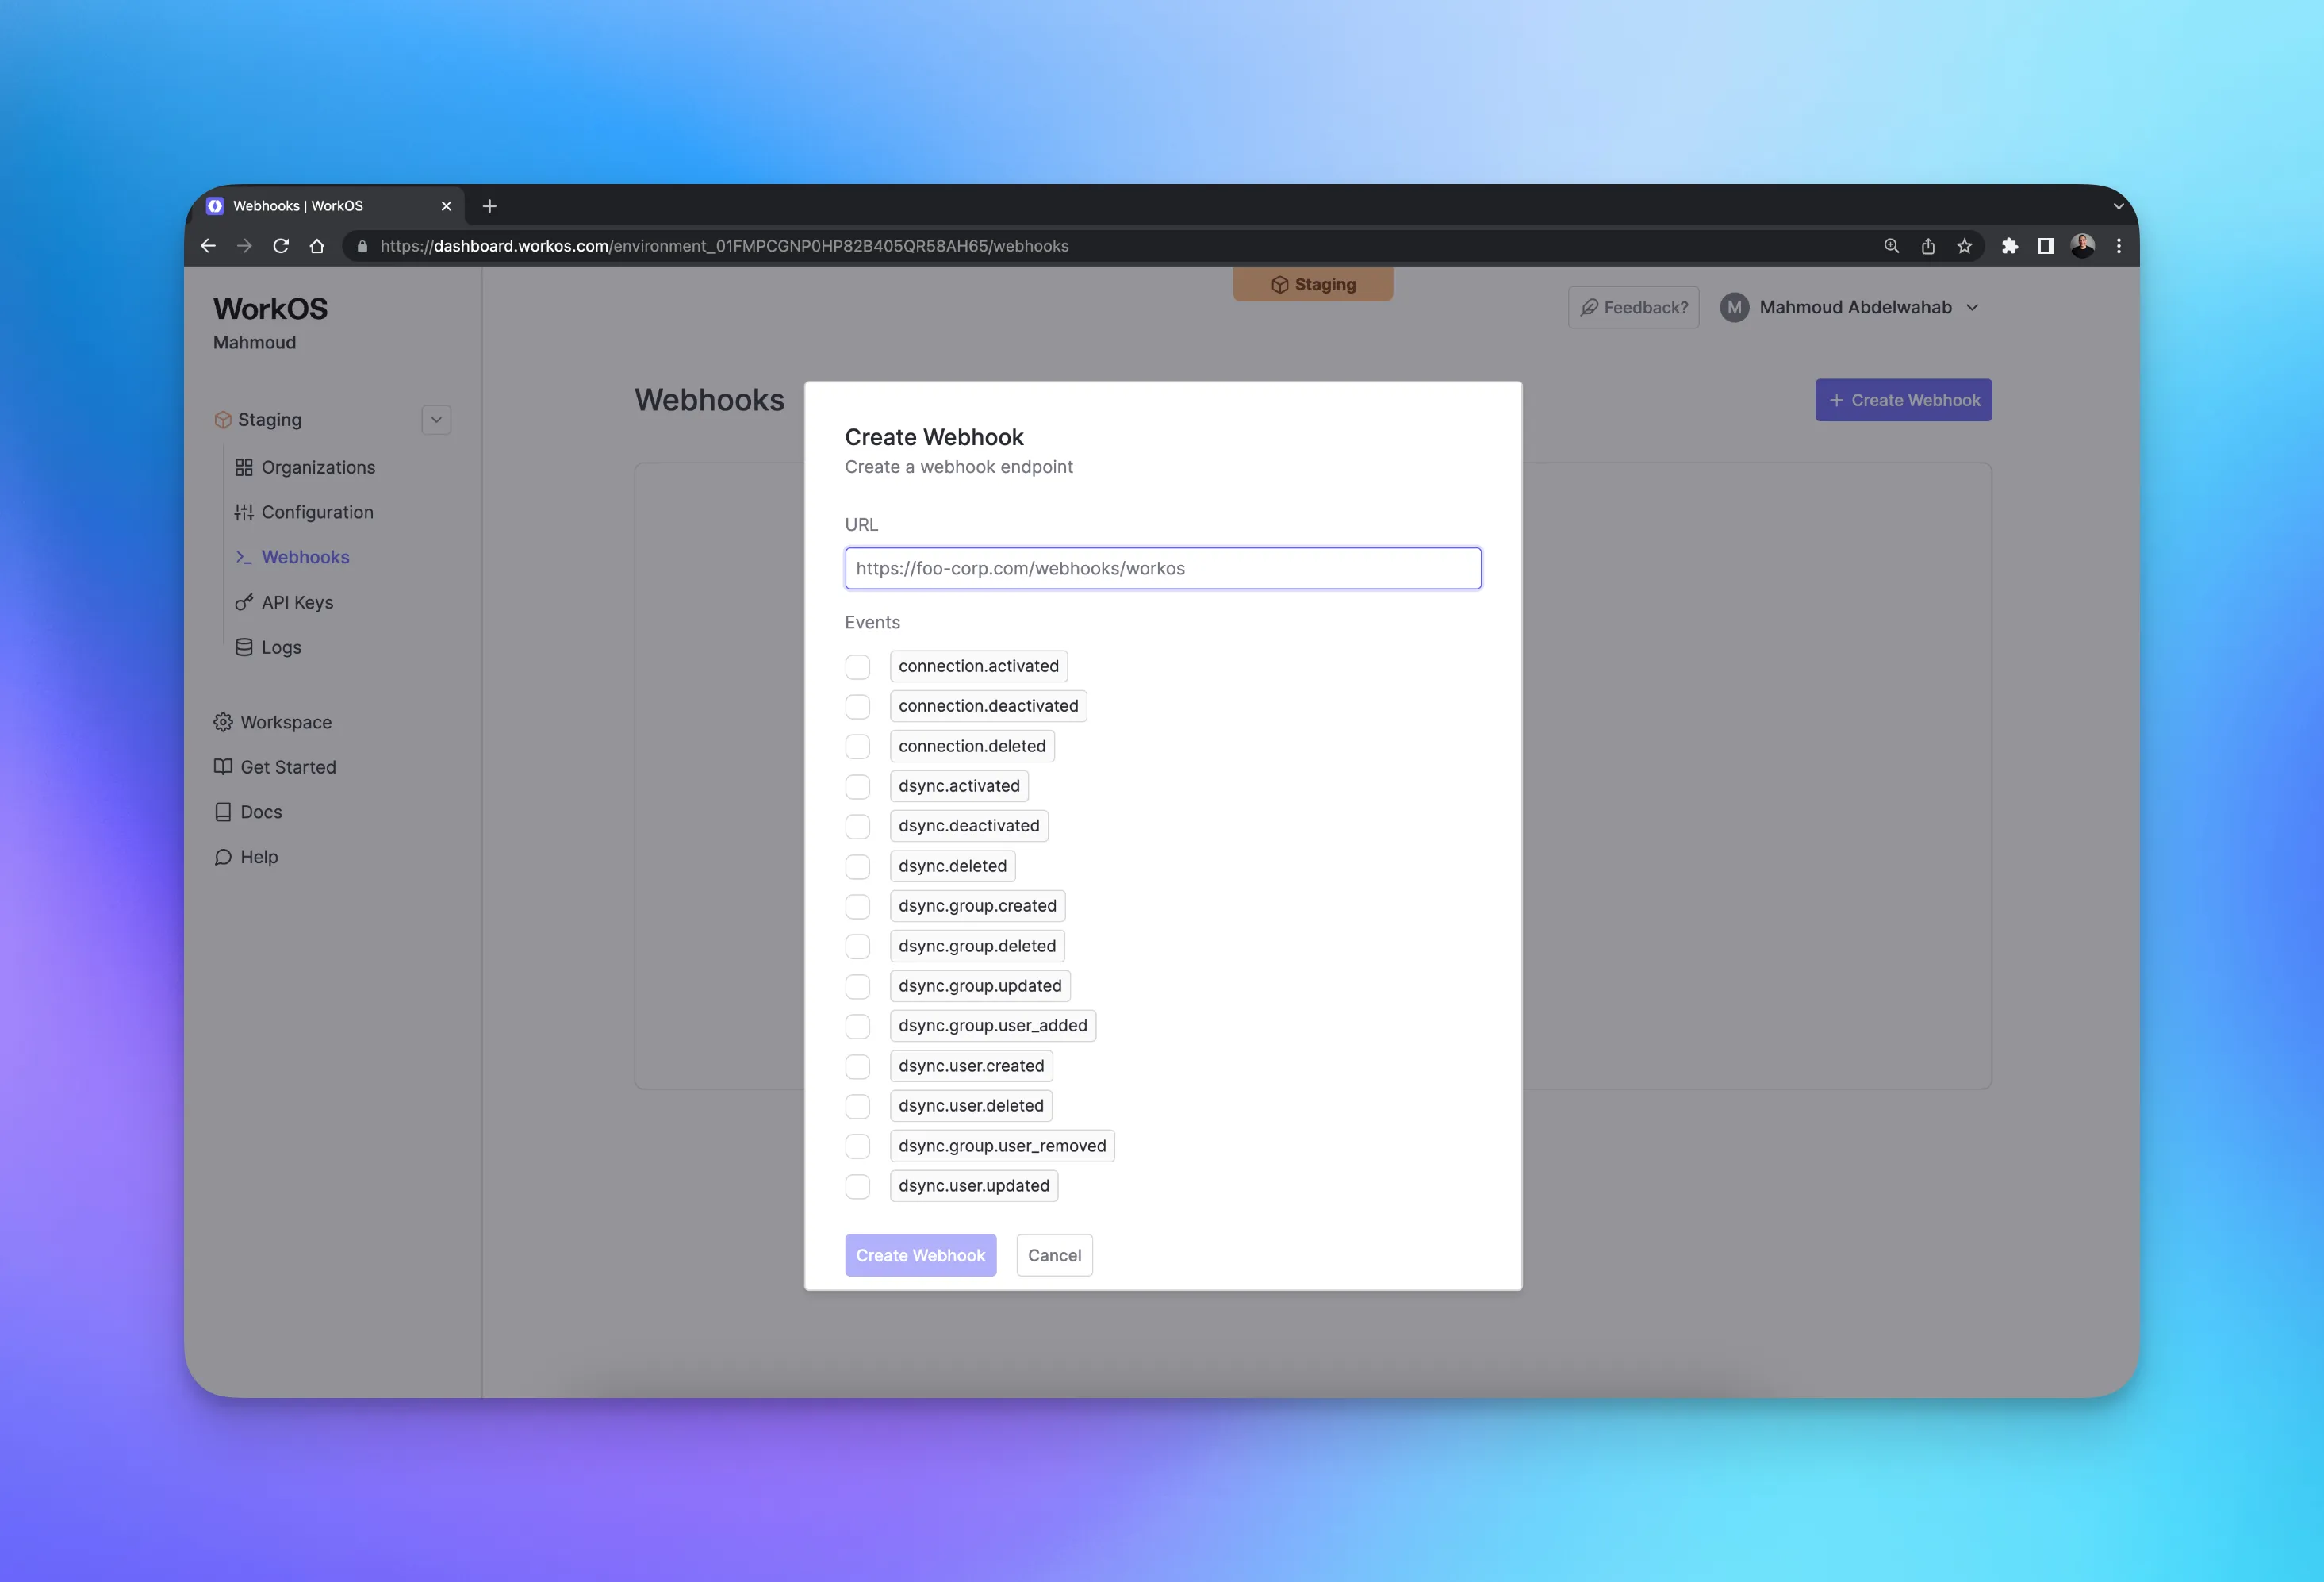The image size is (2324, 1582).
Task: Check the dsync.group.user_added event
Action: point(857,1027)
